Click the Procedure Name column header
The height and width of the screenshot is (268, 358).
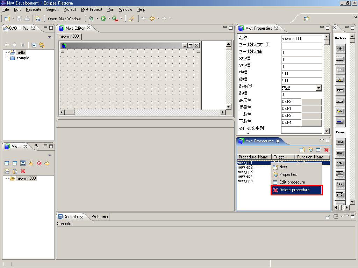254,157
